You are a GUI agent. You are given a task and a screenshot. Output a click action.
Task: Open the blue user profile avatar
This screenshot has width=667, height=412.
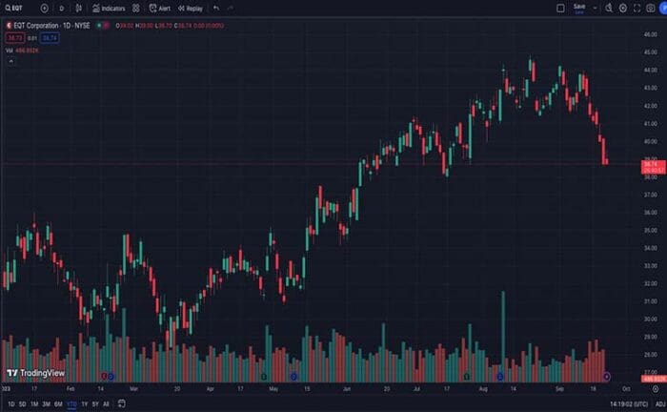(663, 8)
